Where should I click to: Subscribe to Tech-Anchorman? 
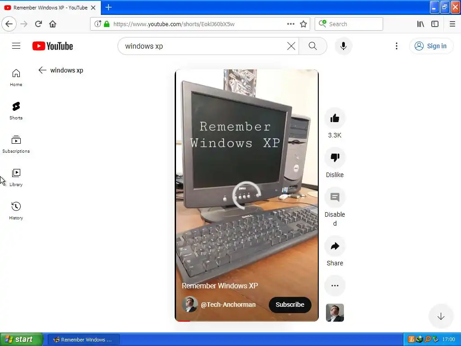point(290,305)
